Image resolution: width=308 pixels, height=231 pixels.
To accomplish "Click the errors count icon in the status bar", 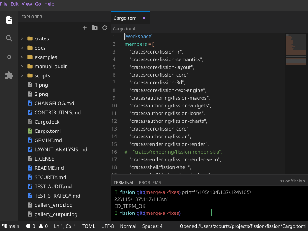I will [x=28, y=226].
